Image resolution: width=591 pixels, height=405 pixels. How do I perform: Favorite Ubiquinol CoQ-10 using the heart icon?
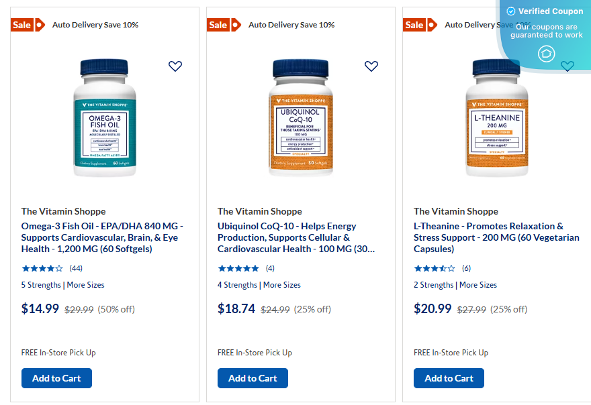[371, 66]
